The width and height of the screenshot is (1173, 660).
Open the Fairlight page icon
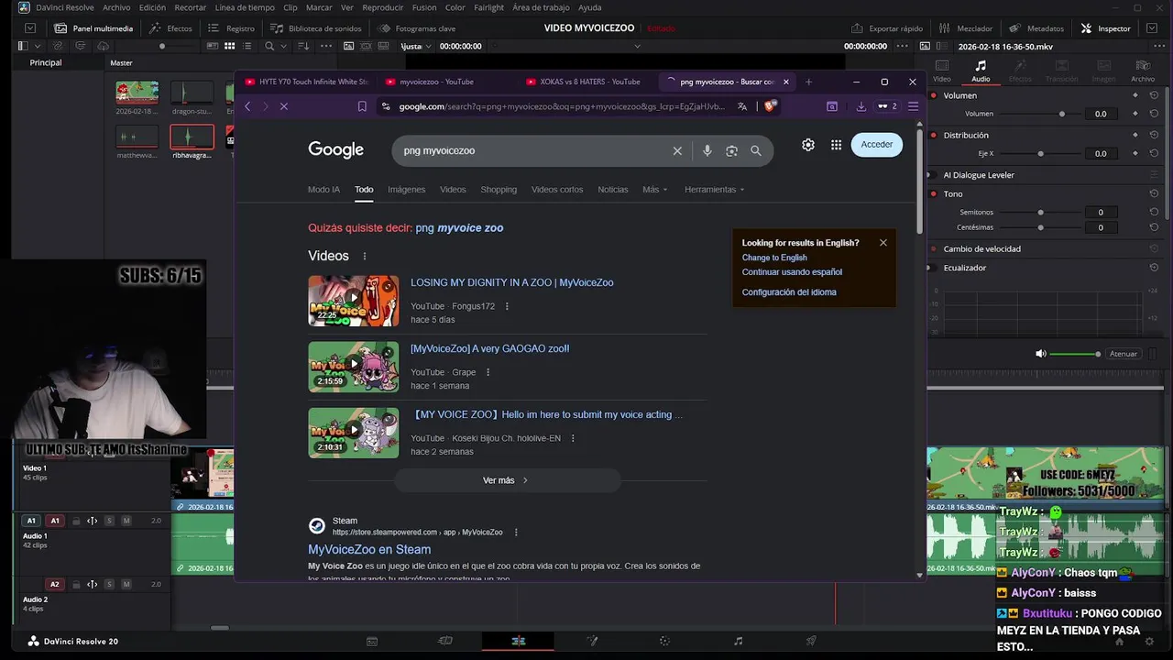[x=738, y=641]
